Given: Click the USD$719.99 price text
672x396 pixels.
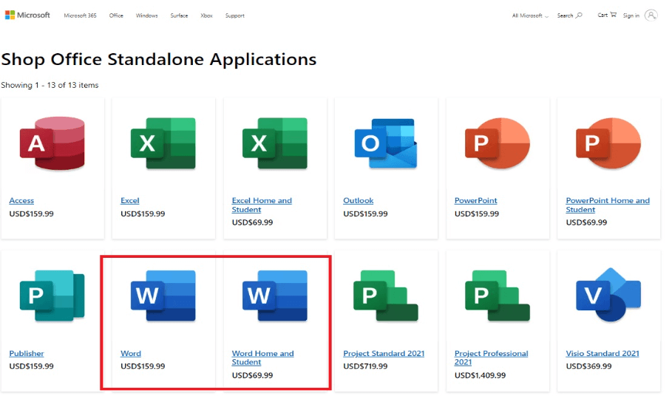Looking at the screenshot, I should 365,366.
